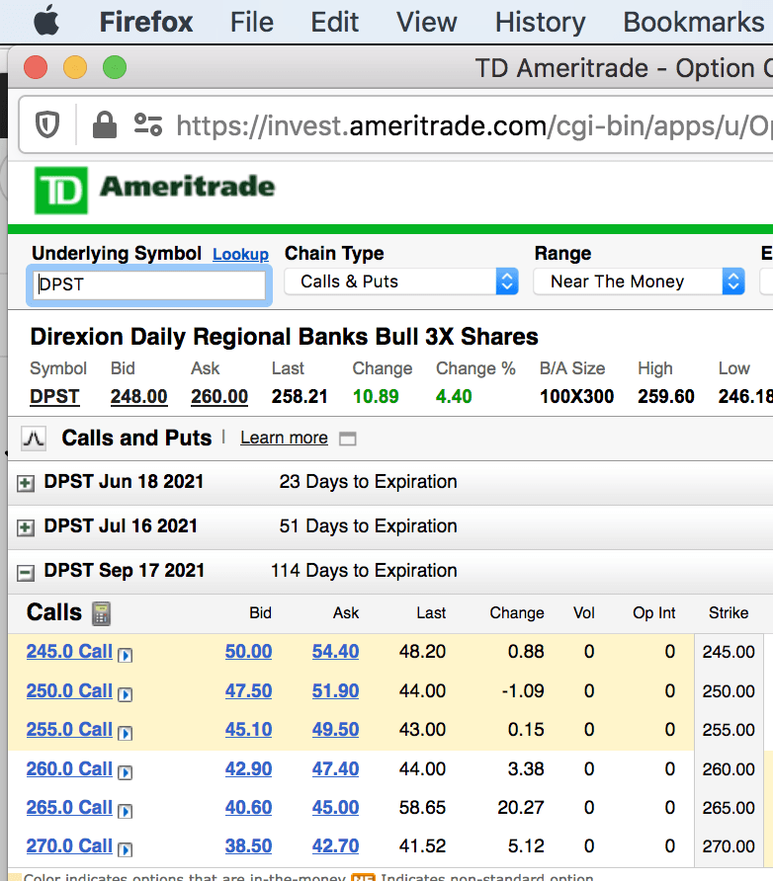Click arrow icon beside 255.0 Call
Image resolution: width=773 pixels, height=881 pixels.
[125, 733]
